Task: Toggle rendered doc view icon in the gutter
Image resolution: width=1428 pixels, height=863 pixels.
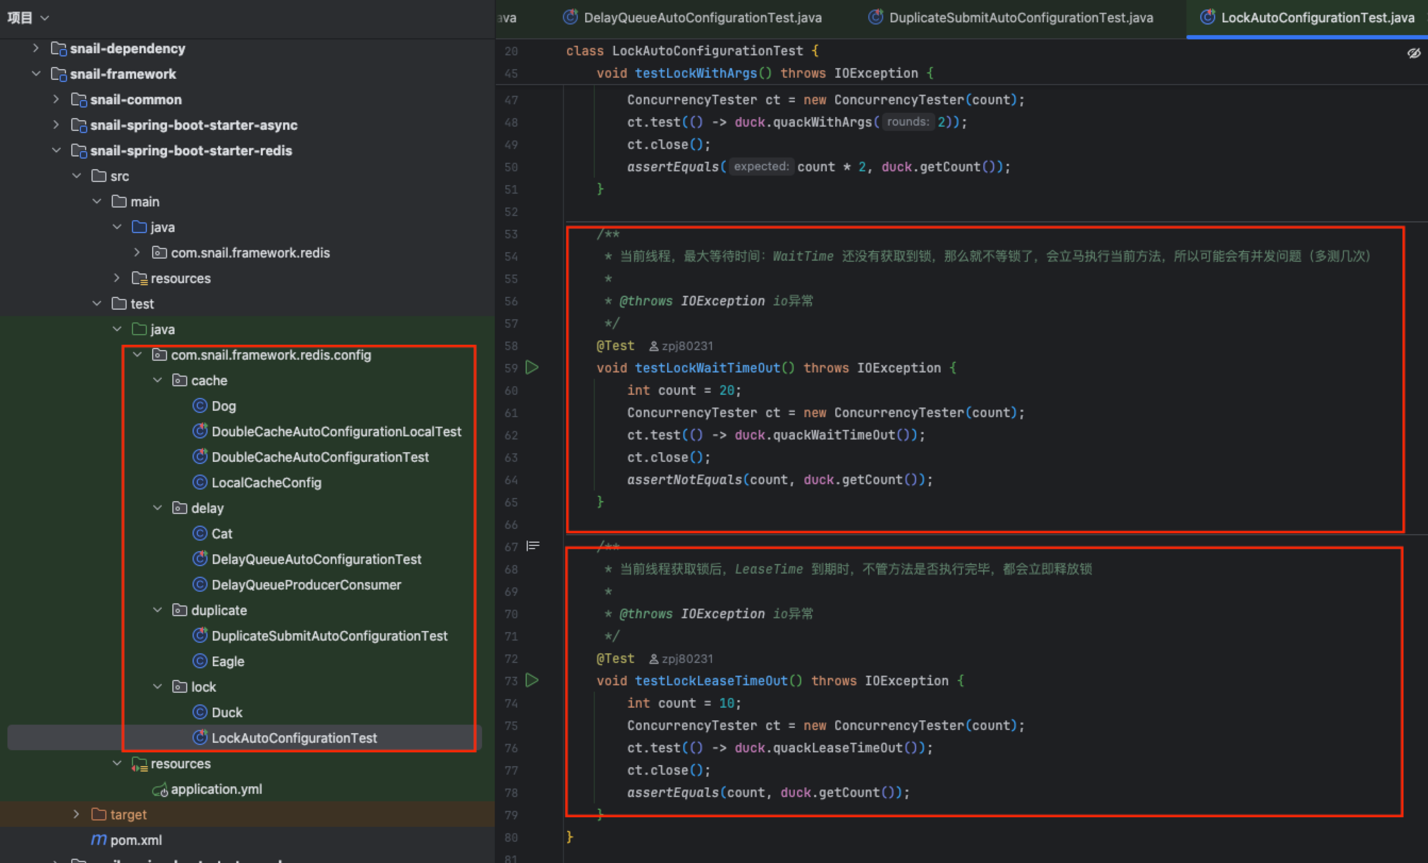Action: pyautogui.click(x=533, y=546)
